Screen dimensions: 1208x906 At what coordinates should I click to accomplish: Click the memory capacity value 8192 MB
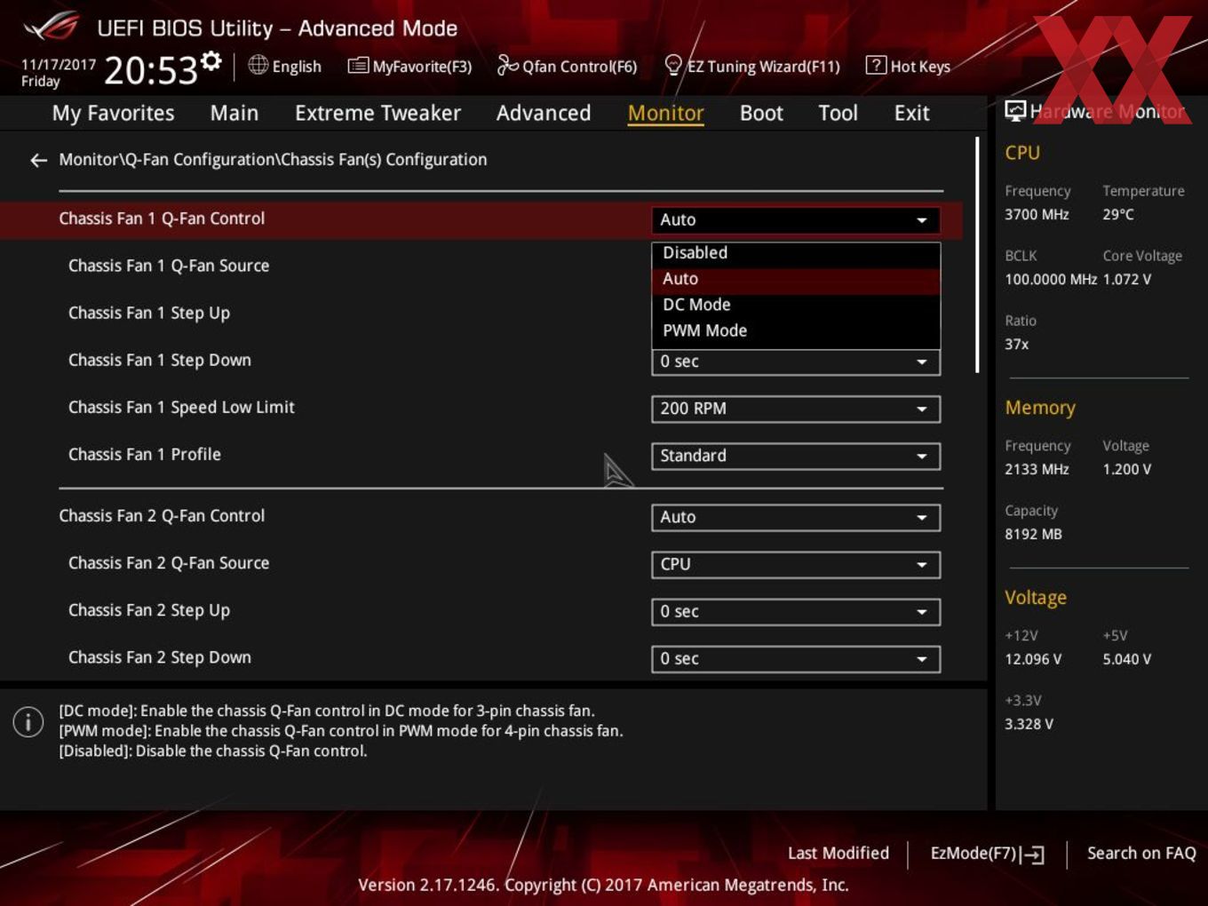[1033, 534]
